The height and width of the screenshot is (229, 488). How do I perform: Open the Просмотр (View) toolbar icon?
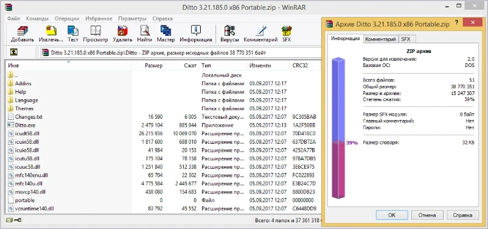(96, 30)
